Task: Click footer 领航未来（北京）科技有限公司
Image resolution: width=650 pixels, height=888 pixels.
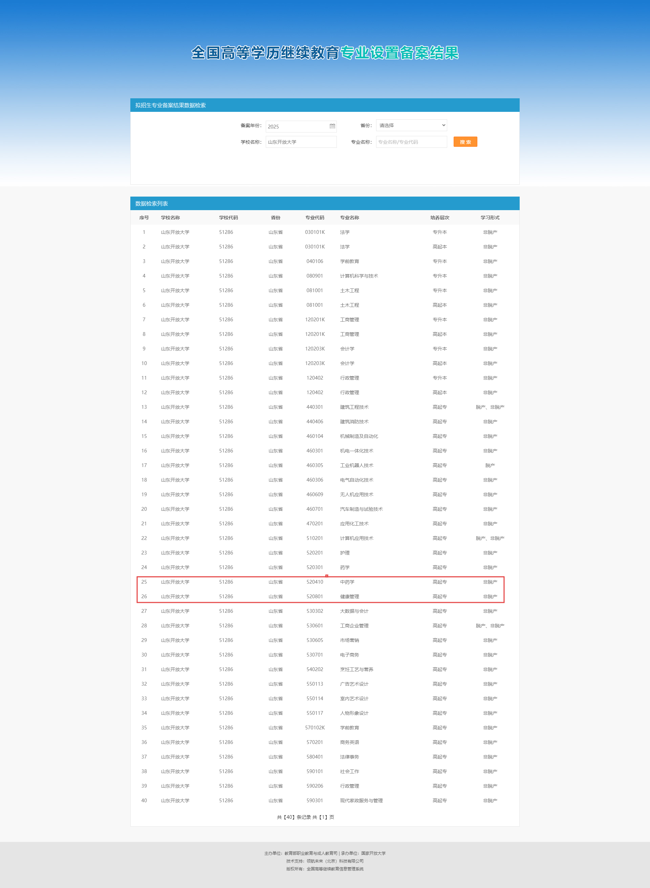Action: point(335,861)
